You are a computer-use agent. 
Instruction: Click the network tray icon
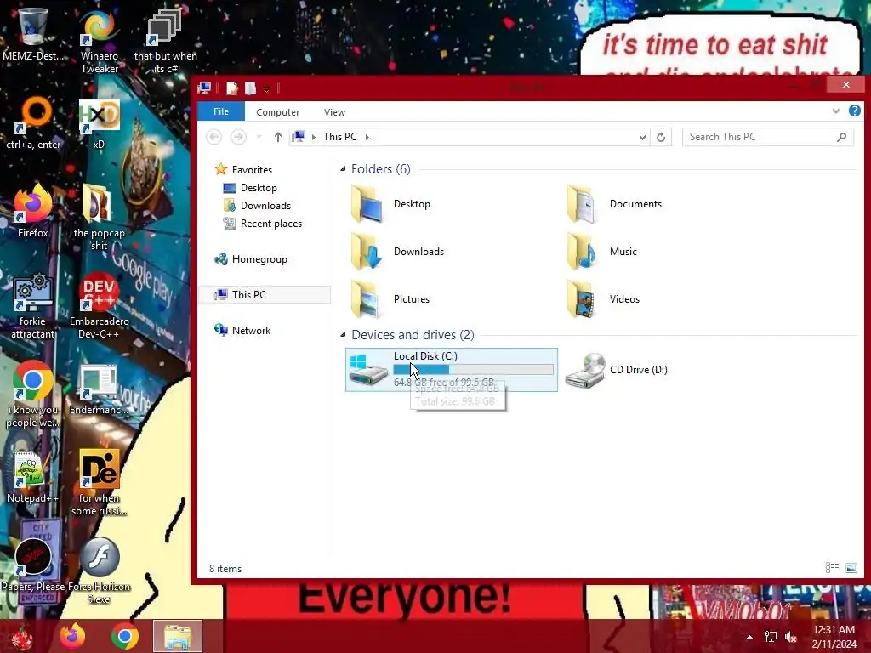point(771,637)
